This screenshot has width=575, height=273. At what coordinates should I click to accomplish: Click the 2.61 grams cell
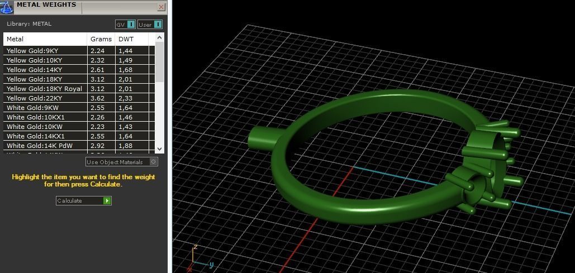tap(101, 70)
